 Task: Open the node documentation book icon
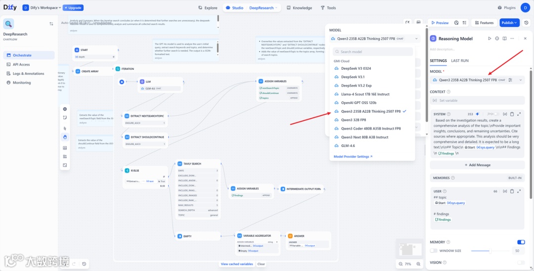(x=504, y=39)
